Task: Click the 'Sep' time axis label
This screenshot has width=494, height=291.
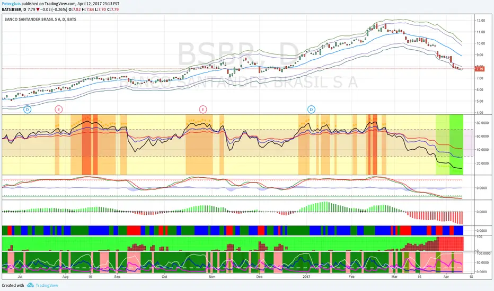Action: click(117, 277)
